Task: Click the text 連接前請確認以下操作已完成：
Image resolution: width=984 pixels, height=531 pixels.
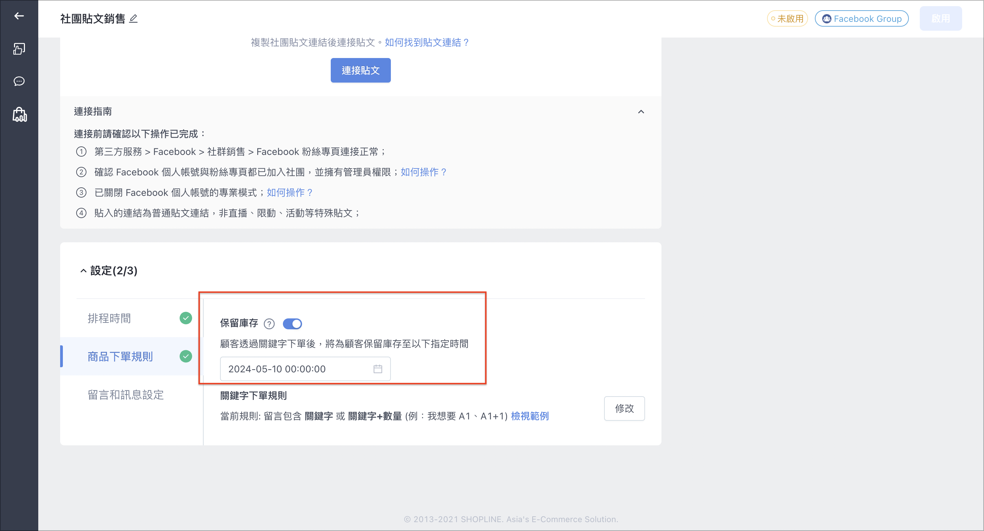Action: 140,134
